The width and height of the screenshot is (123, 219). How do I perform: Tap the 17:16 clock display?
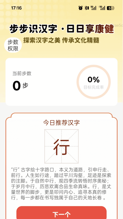click(16, 8)
